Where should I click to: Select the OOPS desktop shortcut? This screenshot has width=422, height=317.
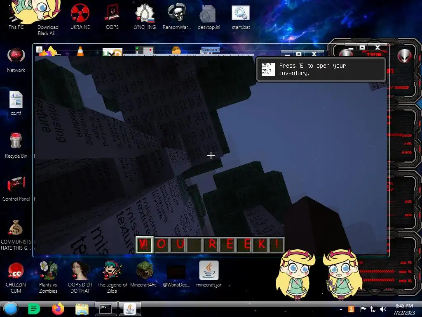[112, 16]
